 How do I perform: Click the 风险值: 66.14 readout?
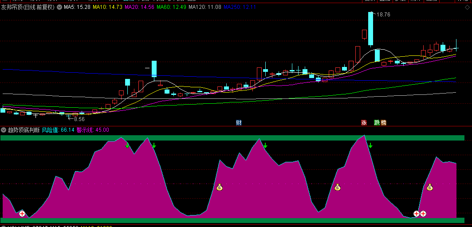58,130
